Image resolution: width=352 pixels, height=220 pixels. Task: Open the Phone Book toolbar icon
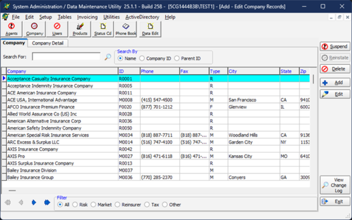click(126, 29)
